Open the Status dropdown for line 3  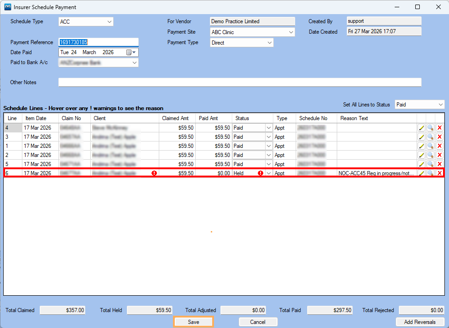(269, 137)
